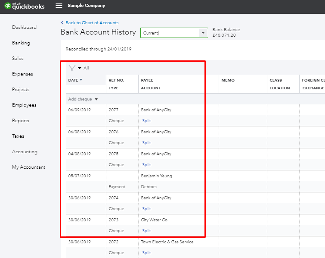The image size is (325, 258).
Task: Select the Benjamin Yeung payment row
Action: 156,176
